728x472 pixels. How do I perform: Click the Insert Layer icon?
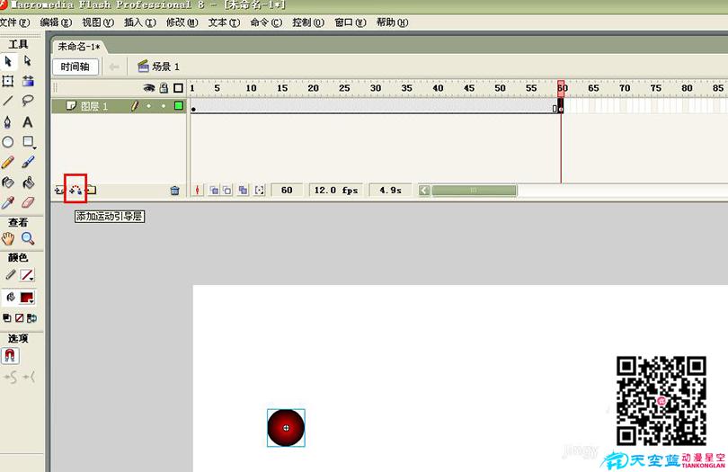59,190
